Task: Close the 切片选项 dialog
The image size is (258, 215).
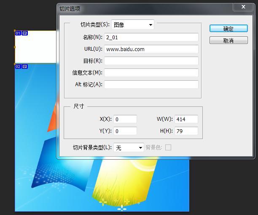Action: coord(243,7)
